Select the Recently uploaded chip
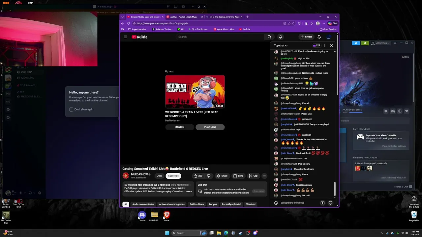The width and height of the screenshot is (422, 237). [231, 204]
